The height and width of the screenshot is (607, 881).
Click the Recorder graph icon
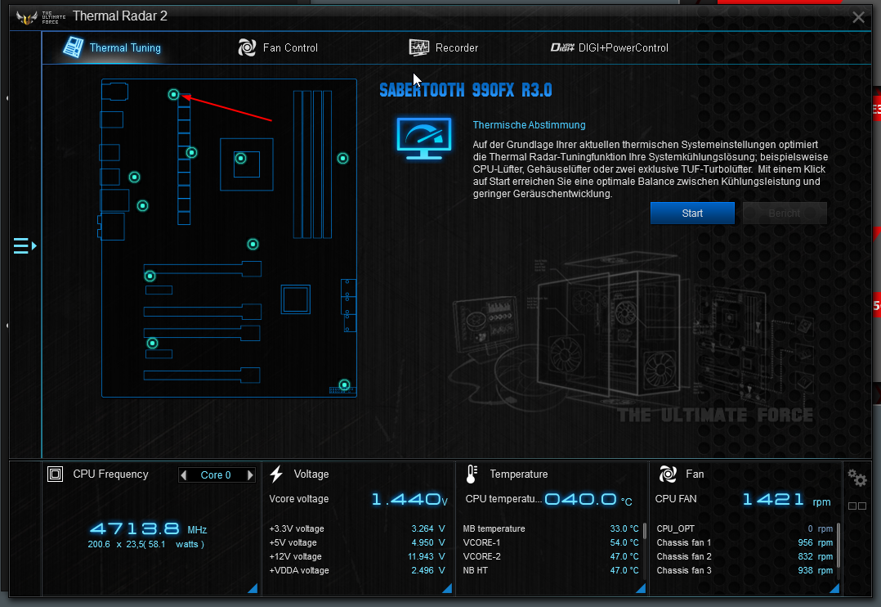(418, 47)
